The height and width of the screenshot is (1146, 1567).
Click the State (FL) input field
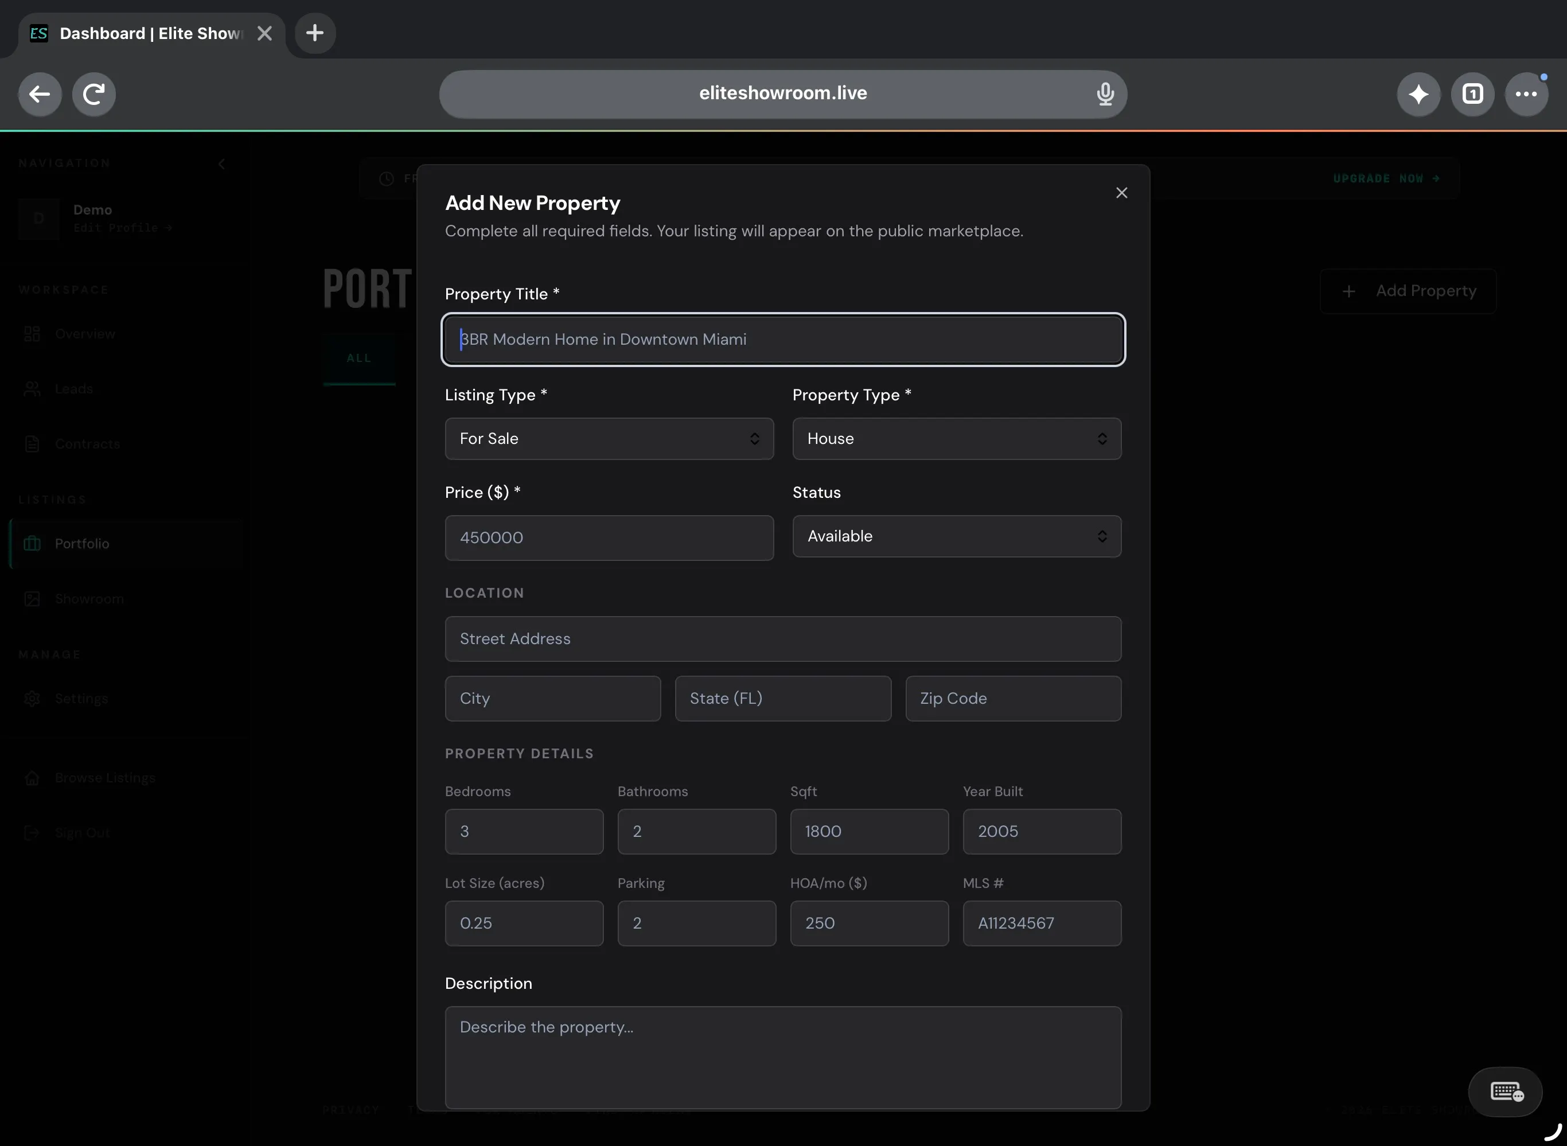point(783,699)
